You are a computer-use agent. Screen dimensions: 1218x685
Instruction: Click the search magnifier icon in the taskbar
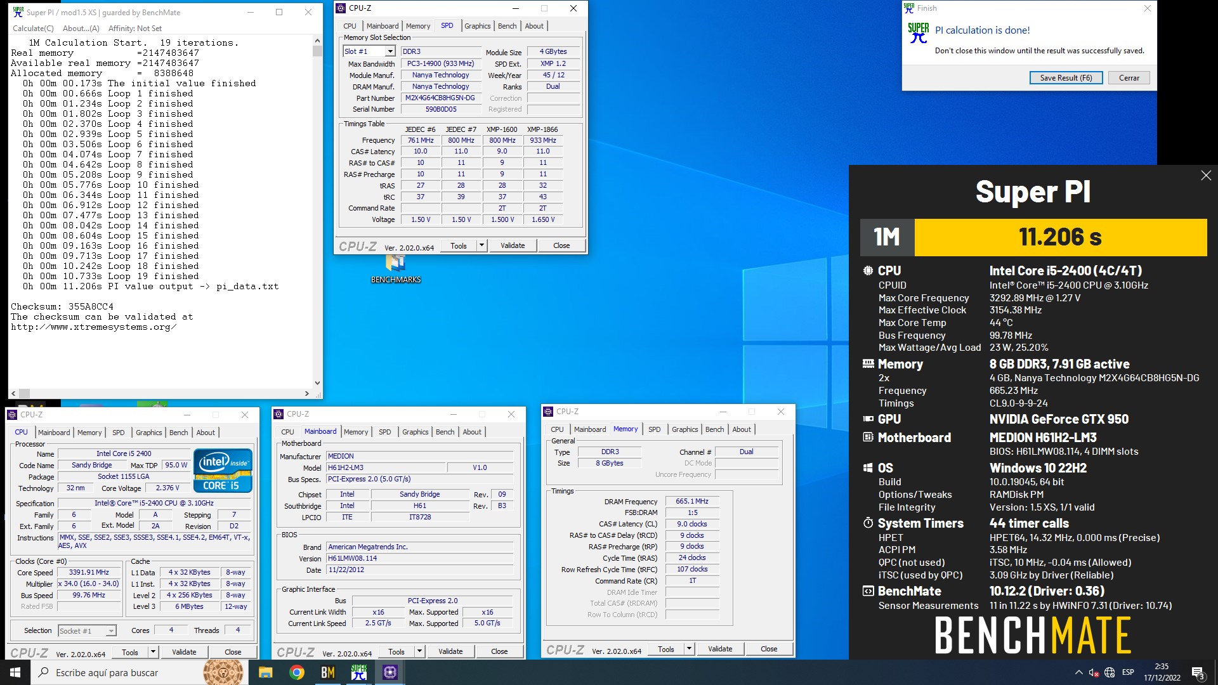[43, 672]
